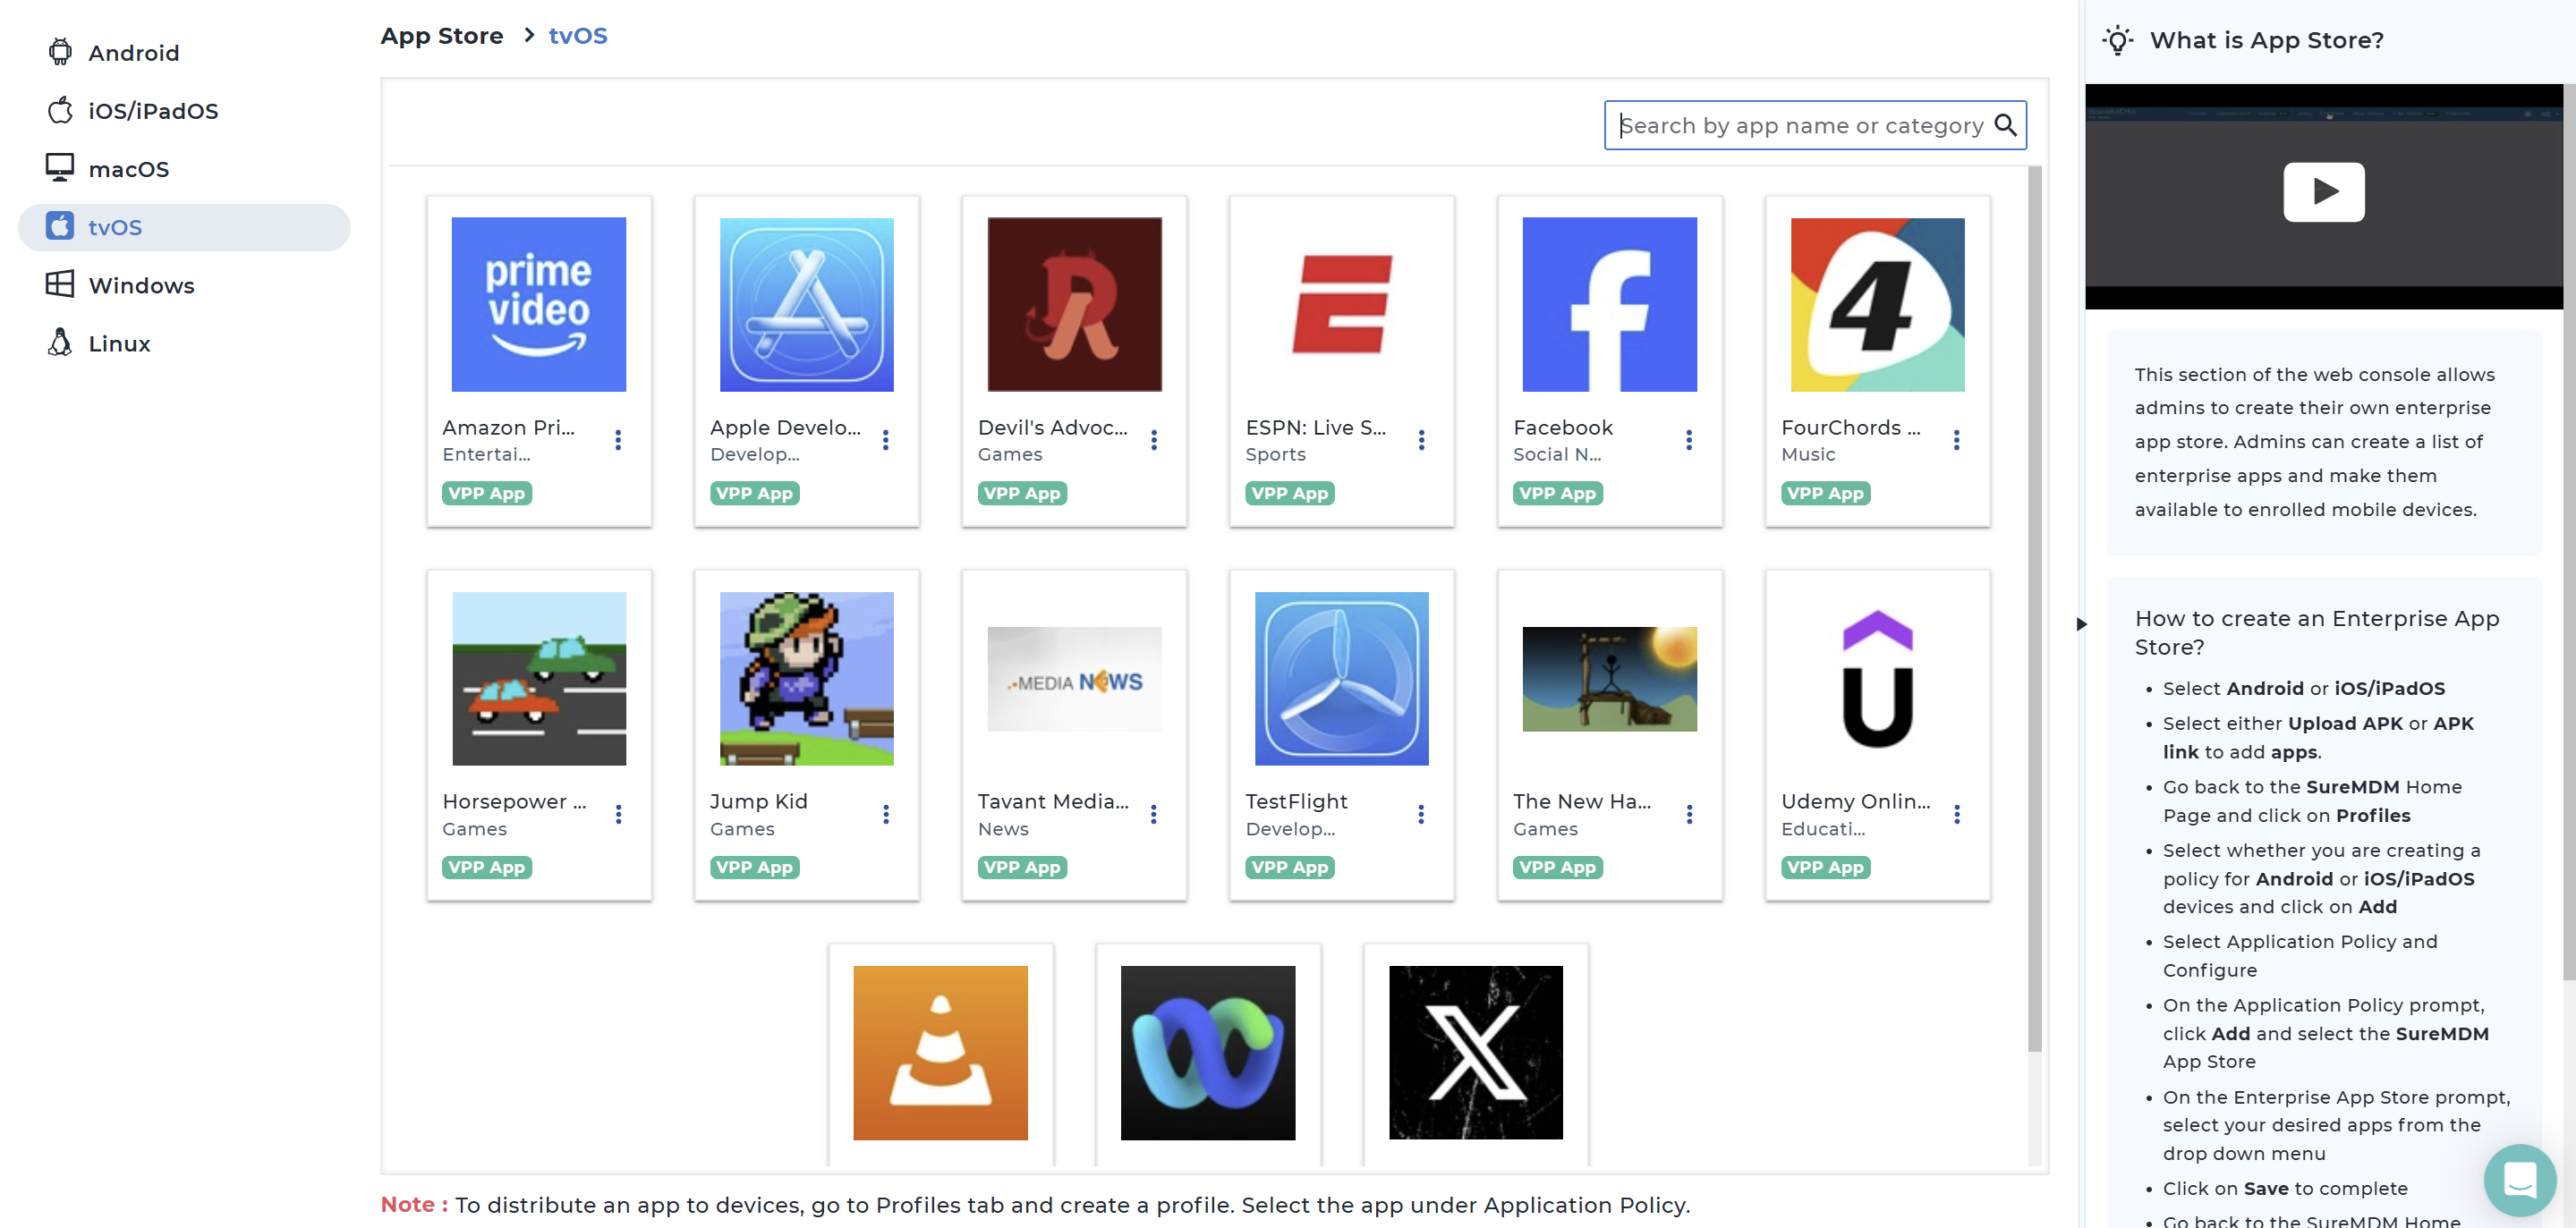Open Amazon Prime Video app thumbnail
Viewport: 2576px width, 1228px height.
[x=538, y=304]
